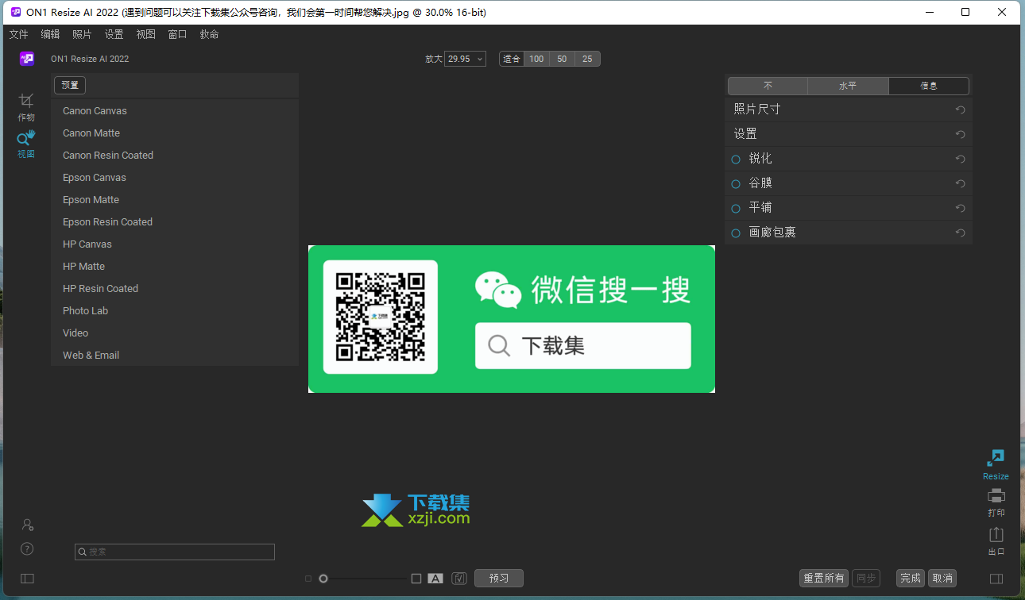The height and width of the screenshot is (600, 1025).
Task: Open the 放大 zoom percentage dropdown
Action: point(466,59)
